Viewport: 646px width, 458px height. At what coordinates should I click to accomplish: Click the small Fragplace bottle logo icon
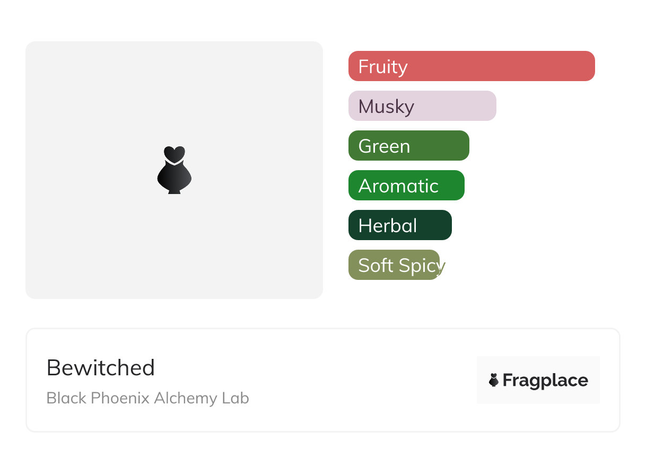[x=494, y=380]
